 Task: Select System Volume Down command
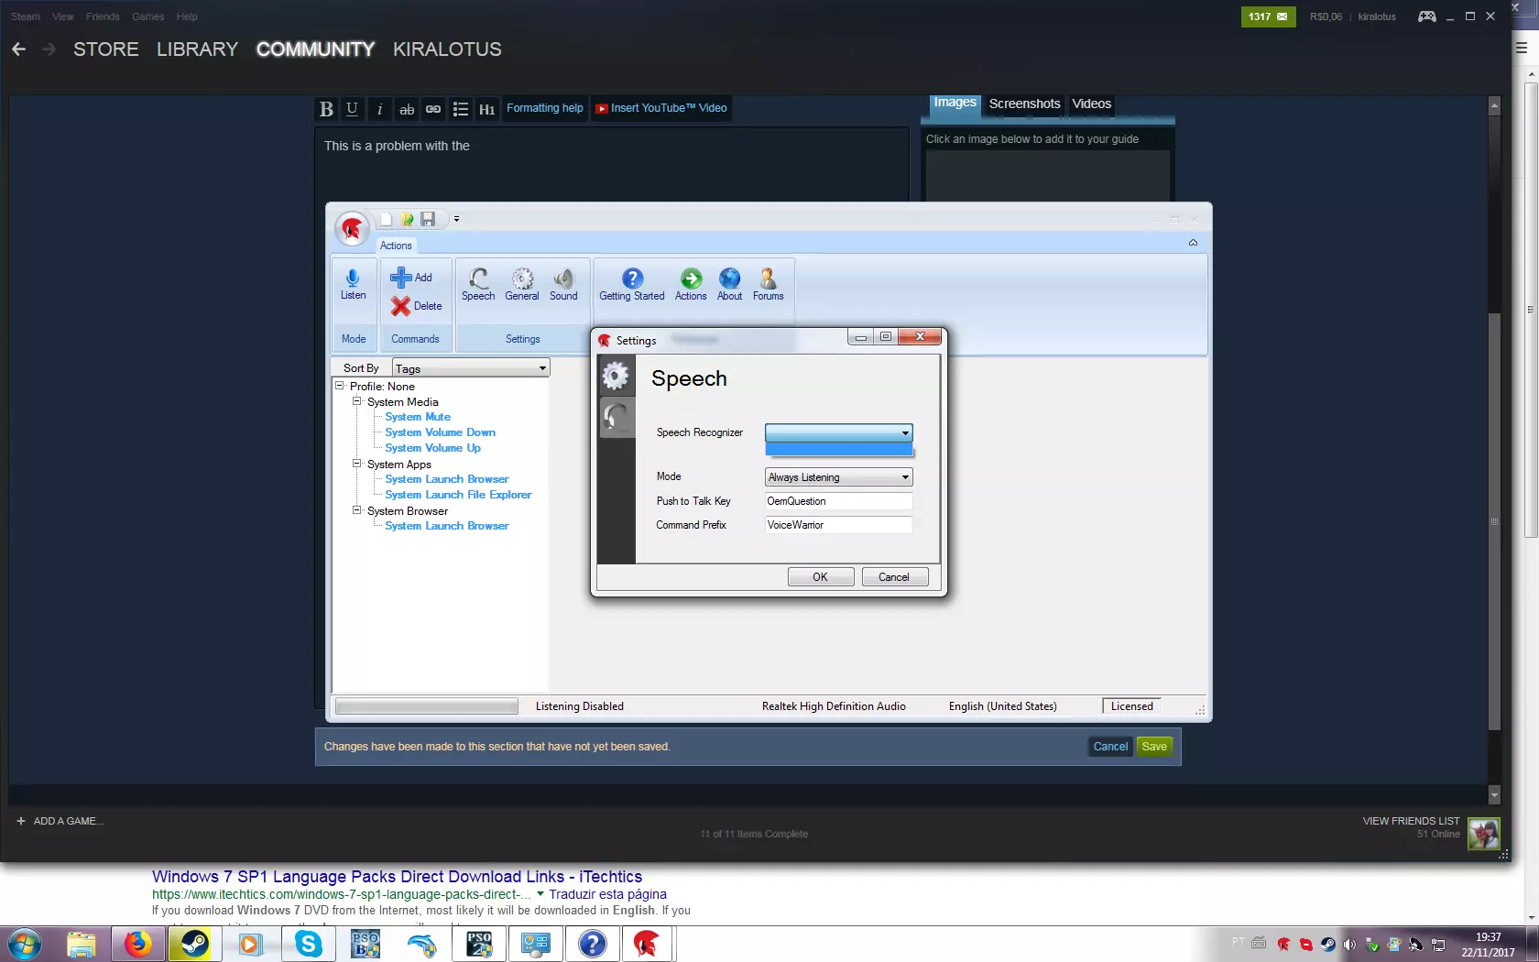click(440, 432)
